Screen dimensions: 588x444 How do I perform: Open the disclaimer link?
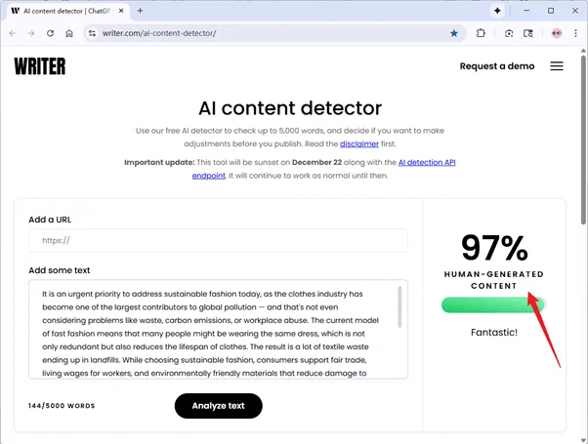pyautogui.click(x=359, y=143)
